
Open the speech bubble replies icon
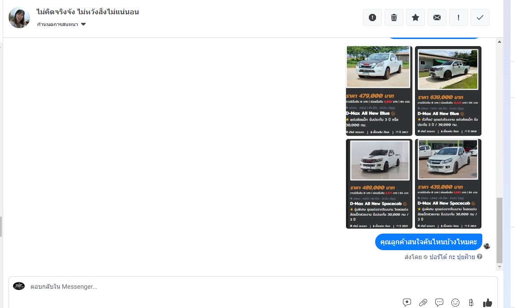[439, 303]
